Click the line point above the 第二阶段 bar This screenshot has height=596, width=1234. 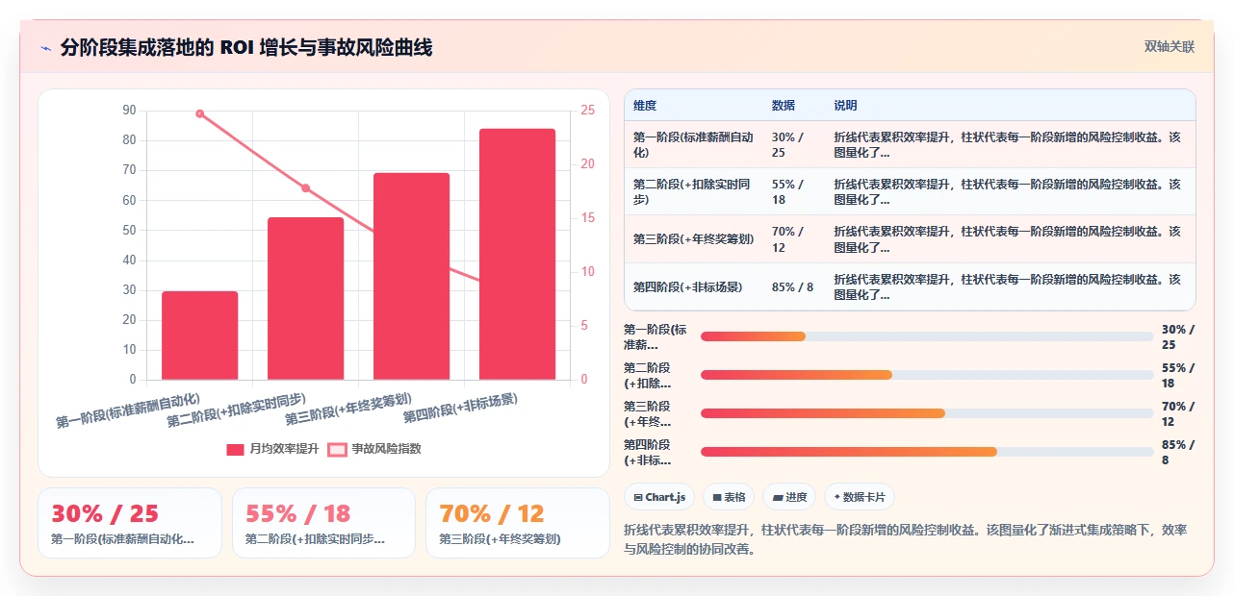[305, 188]
